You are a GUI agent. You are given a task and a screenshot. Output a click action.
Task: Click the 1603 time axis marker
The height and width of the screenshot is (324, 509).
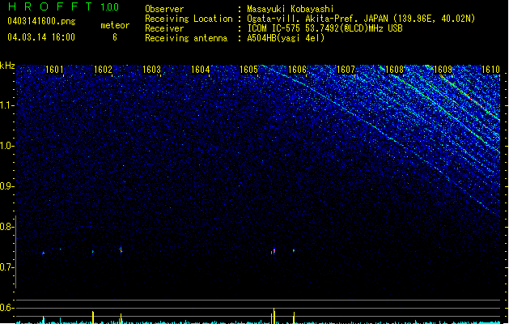pyautogui.click(x=151, y=70)
